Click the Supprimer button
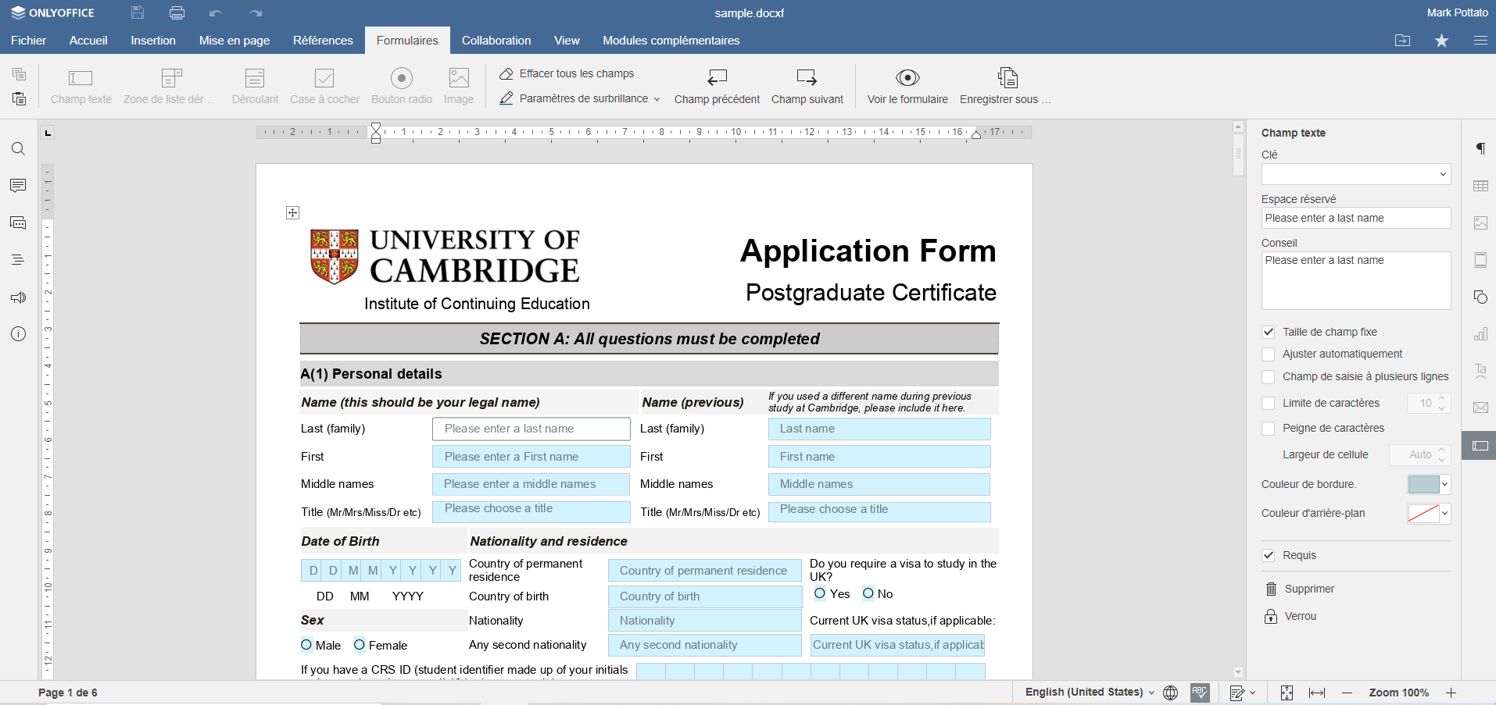This screenshot has width=1496, height=705. tap(1299, 589)
